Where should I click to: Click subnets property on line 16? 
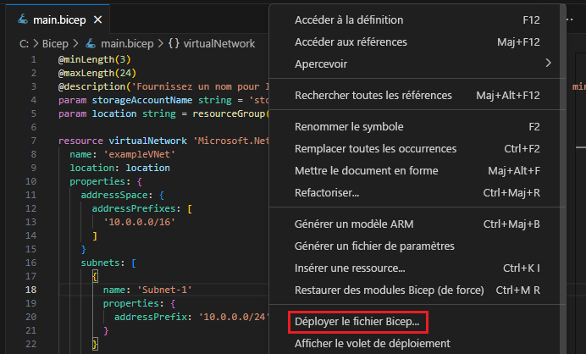click(x=100, y=263)
